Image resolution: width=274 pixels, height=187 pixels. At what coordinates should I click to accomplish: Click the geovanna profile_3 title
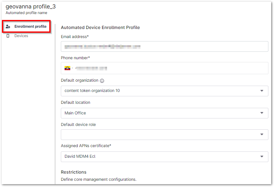coord(30,6)
